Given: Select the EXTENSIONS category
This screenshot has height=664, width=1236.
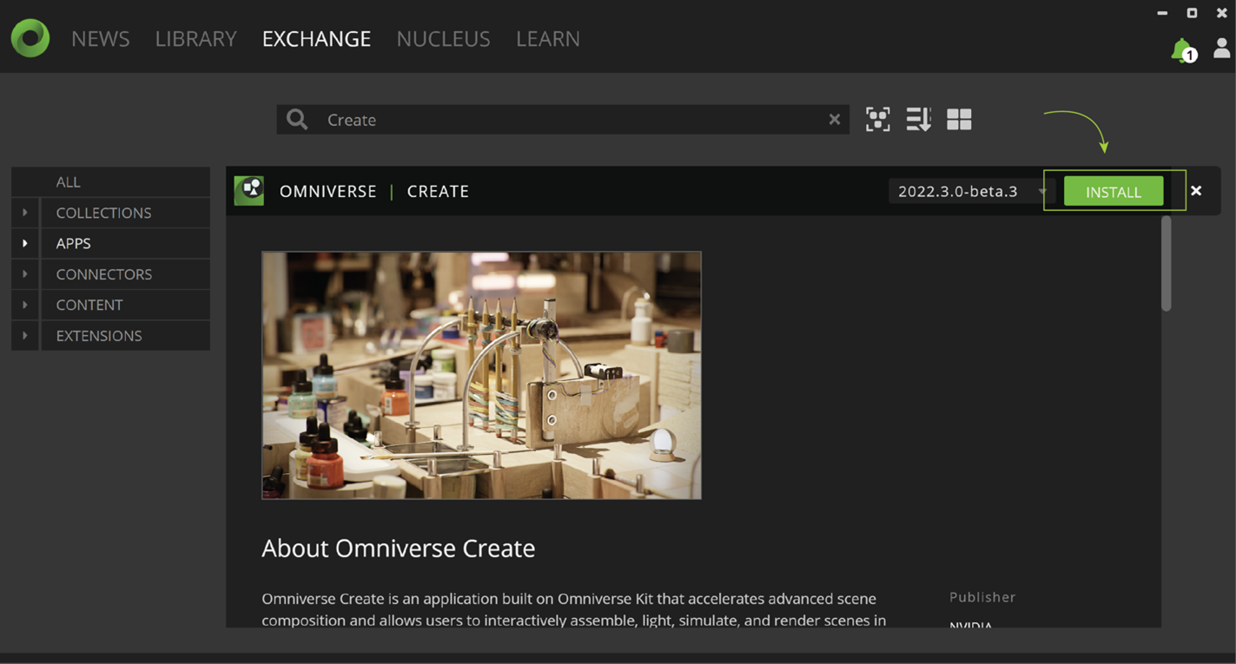Looking at the screenshot, I should [x=126, y=336].
